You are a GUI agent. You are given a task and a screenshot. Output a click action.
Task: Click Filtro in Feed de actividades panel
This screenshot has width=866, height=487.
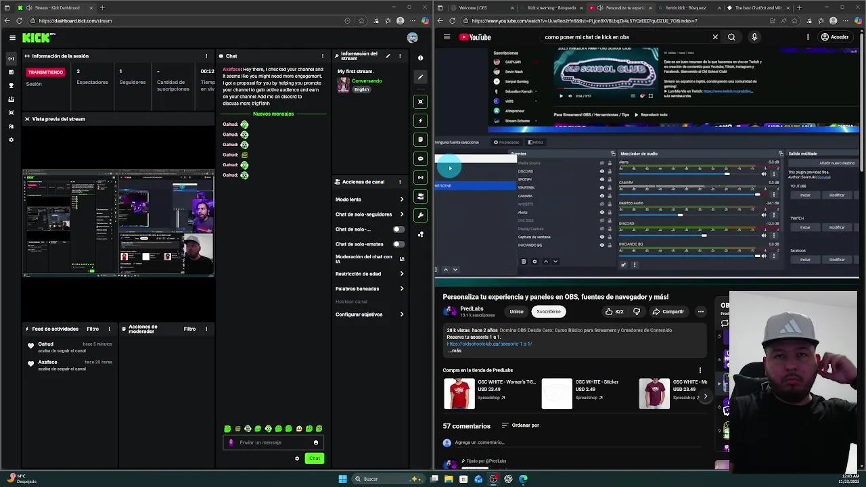pyautogui.click(x=93, y=329)
